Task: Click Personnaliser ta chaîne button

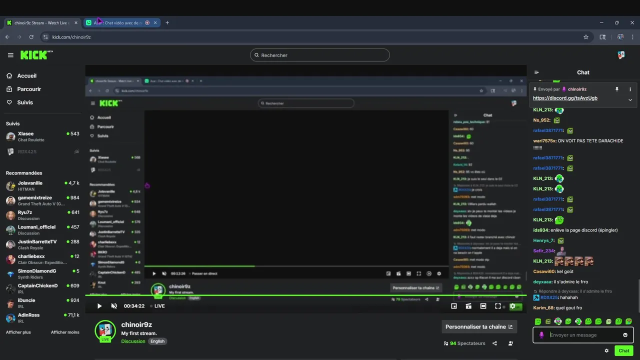Action: (x=479, y=326)
